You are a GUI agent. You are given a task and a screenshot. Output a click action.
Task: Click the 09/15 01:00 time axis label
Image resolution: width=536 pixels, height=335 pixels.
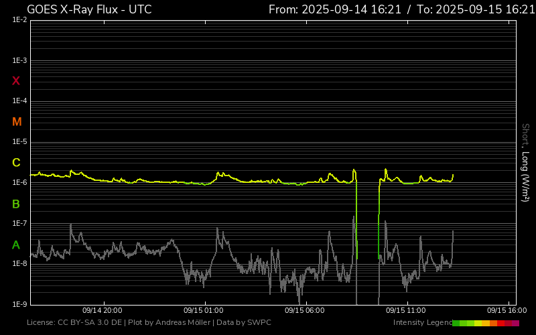203,311
